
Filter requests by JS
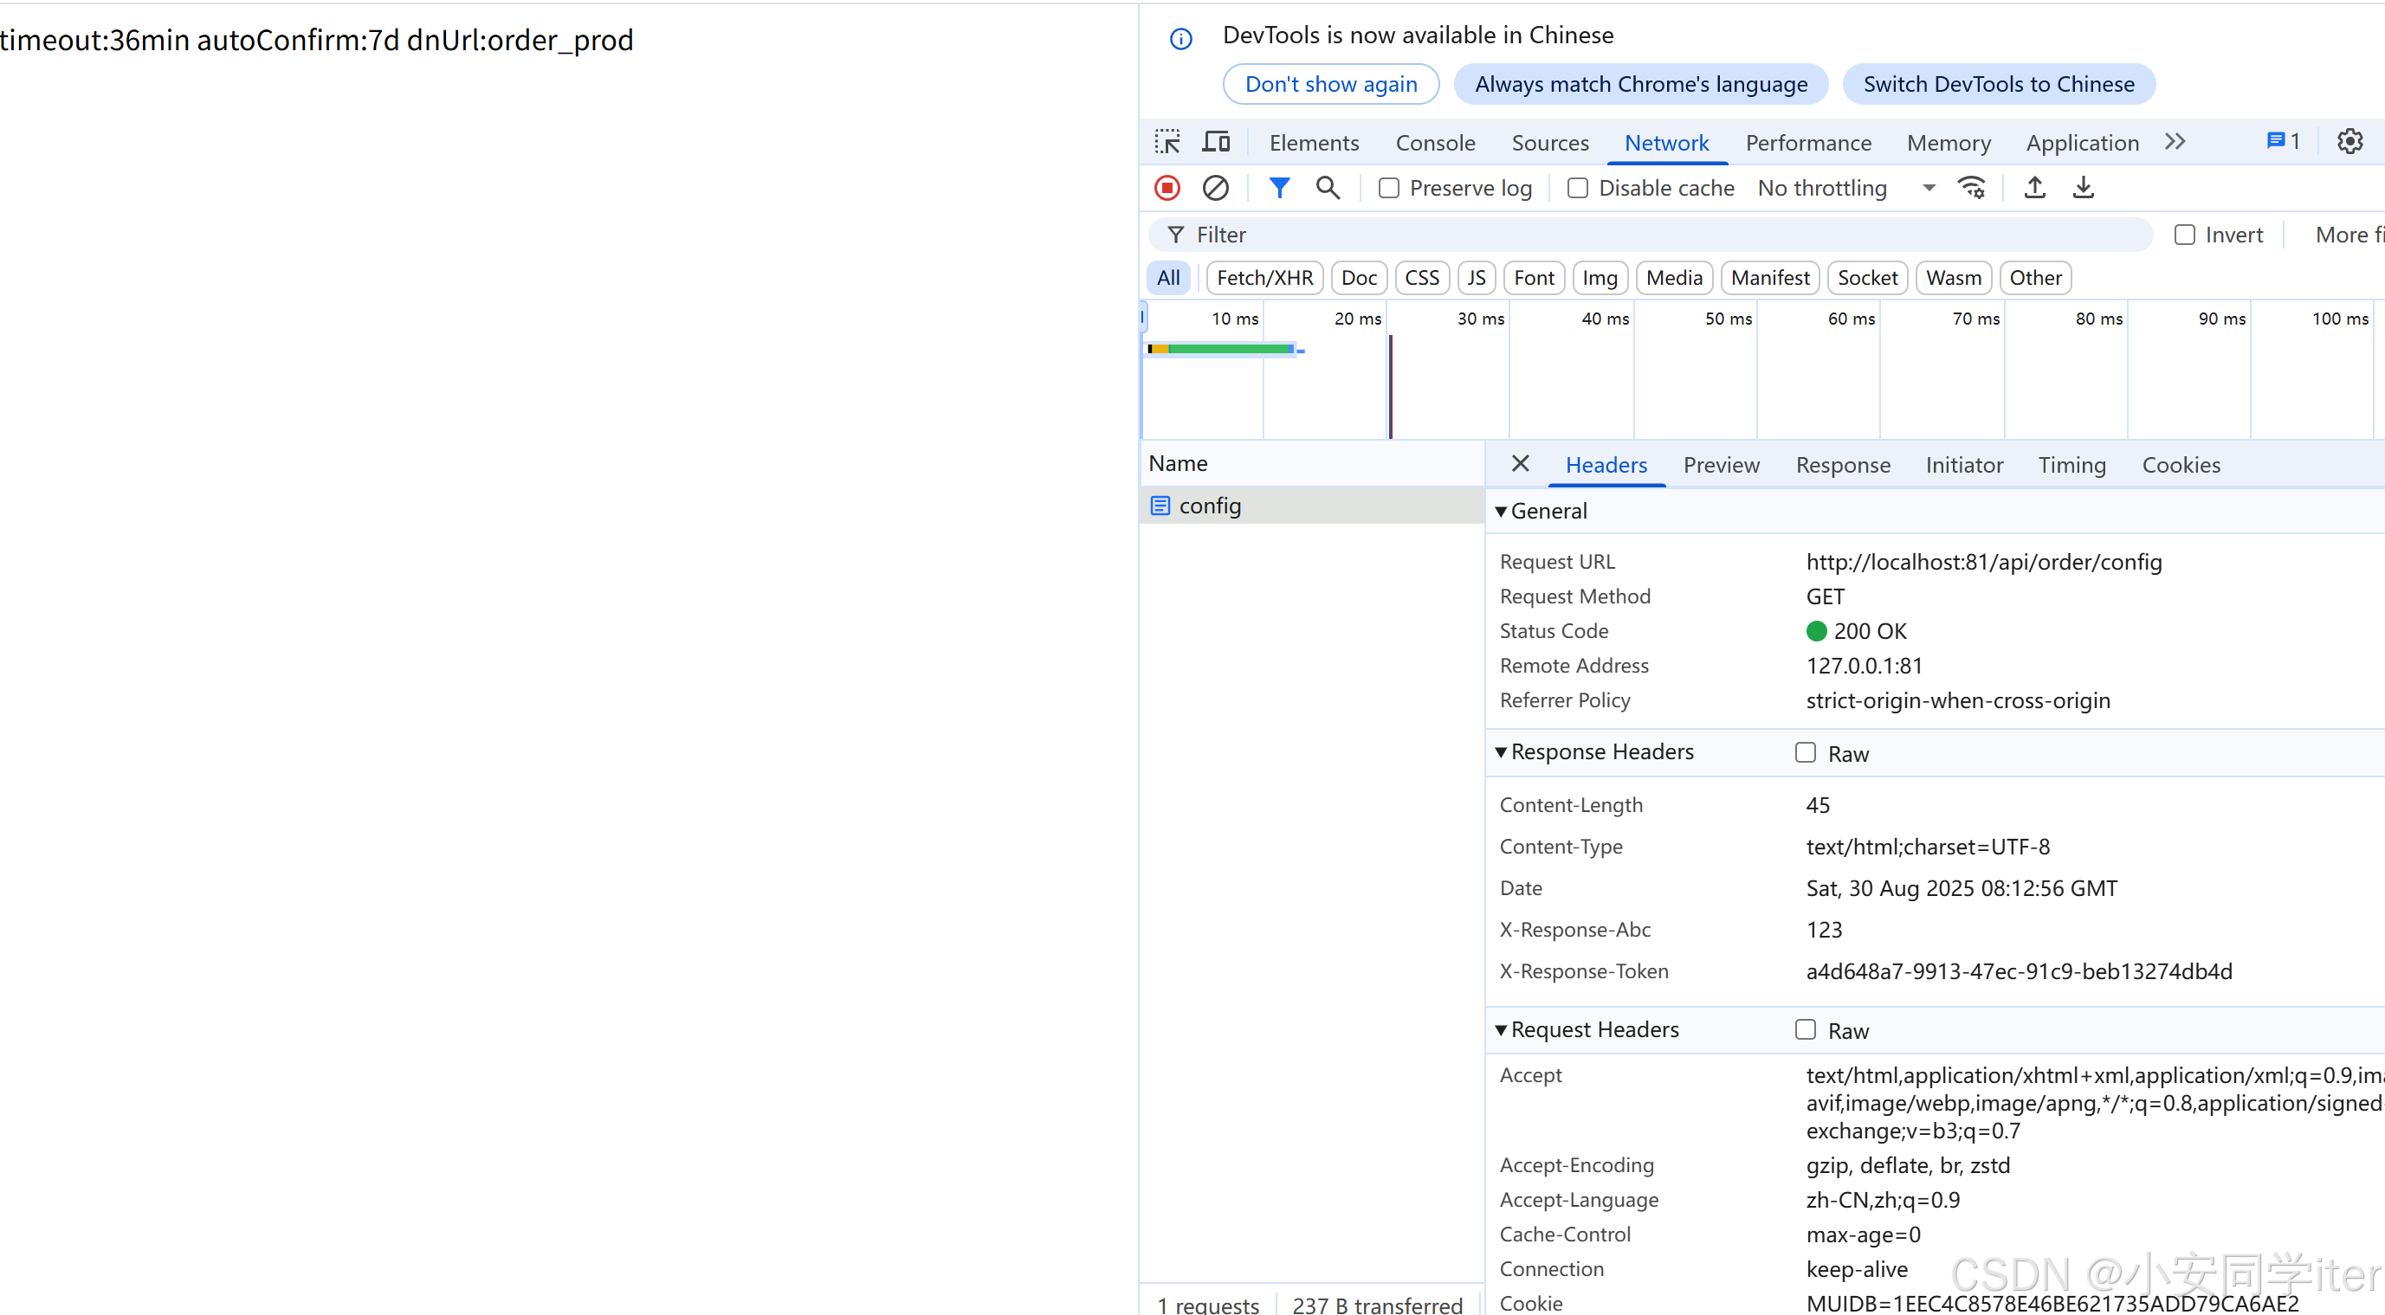(1476, 278)
